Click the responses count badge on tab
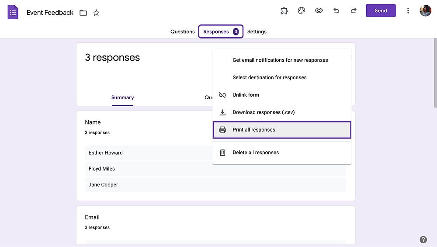This screenshot has height=247, width=437. pyautogui.click(x=236, y=31)
